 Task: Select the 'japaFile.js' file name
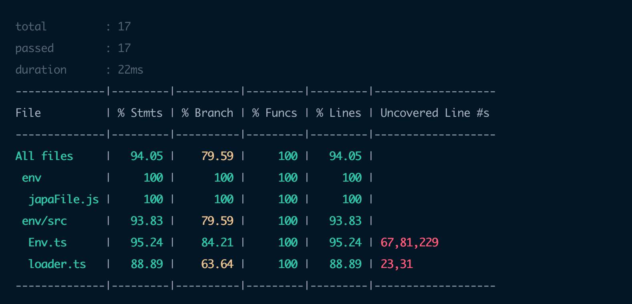click(x=64, y=199)
